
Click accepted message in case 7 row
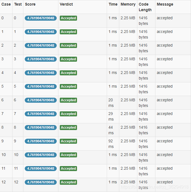point(165,114)
